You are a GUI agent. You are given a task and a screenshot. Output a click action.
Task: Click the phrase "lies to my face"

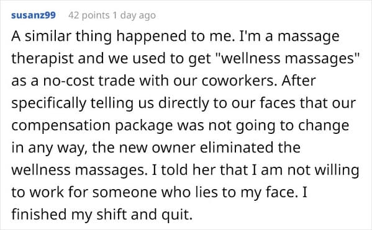pos(247,192)
